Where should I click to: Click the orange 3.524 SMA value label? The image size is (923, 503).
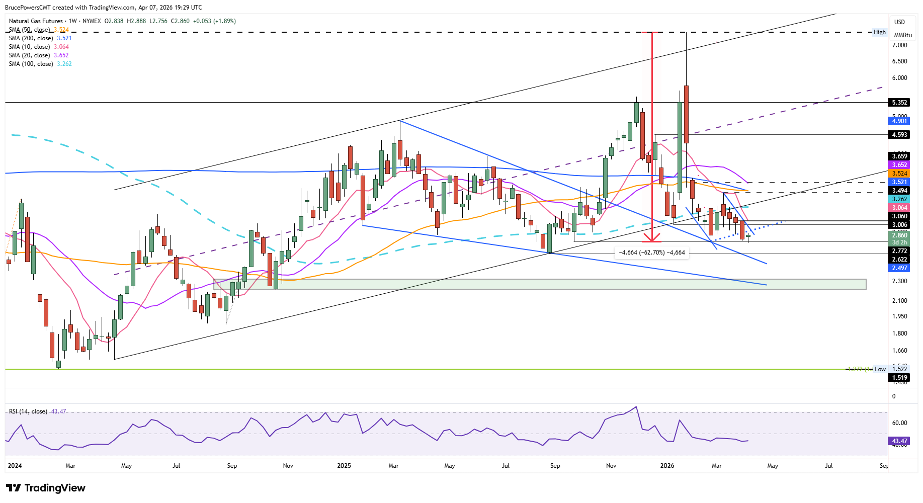click(x=899, y=174)
